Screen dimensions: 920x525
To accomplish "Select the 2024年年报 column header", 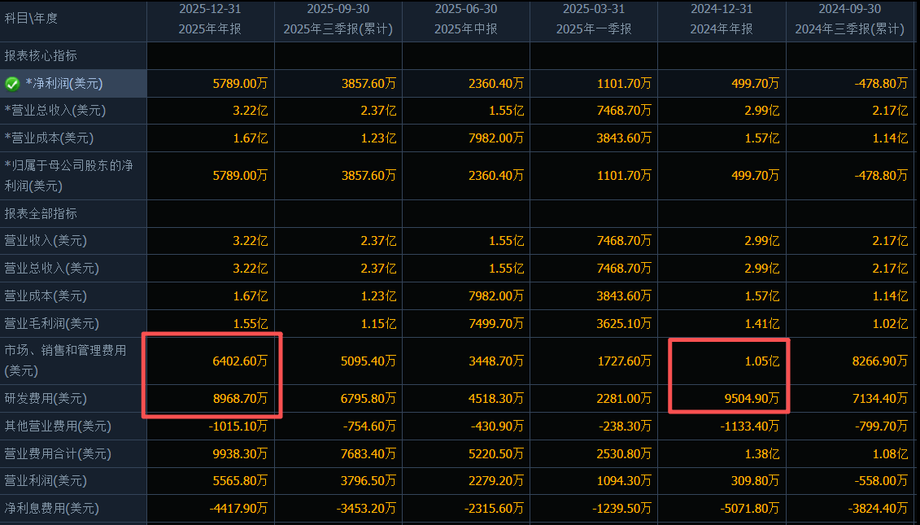I will pos(722,20).
